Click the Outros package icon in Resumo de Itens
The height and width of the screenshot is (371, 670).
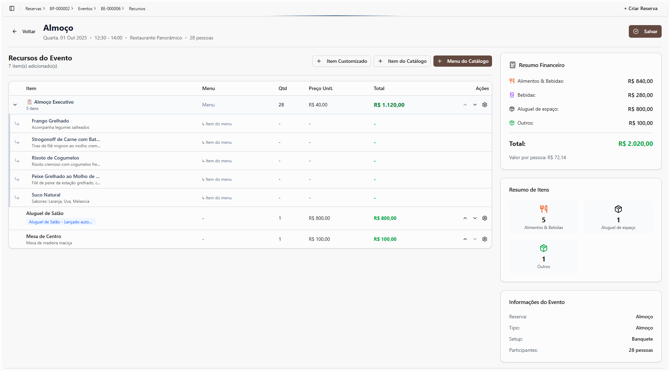[543, 248]
